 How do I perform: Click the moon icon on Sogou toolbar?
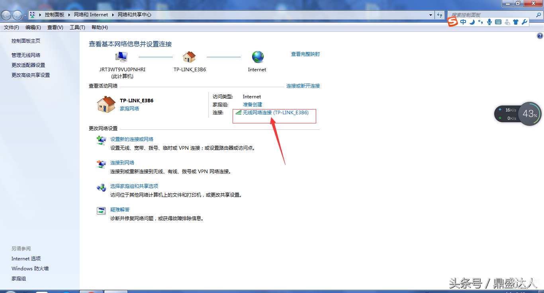point(472,22)
